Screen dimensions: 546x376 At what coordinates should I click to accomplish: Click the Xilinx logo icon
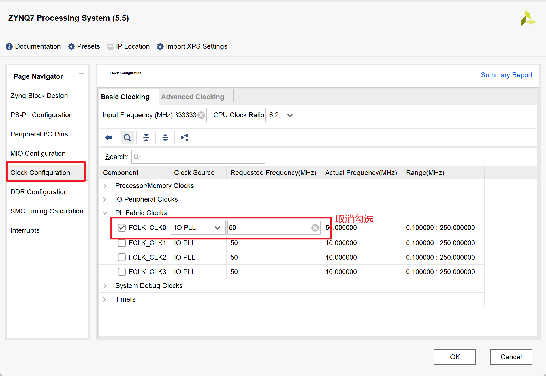(528, 18)
